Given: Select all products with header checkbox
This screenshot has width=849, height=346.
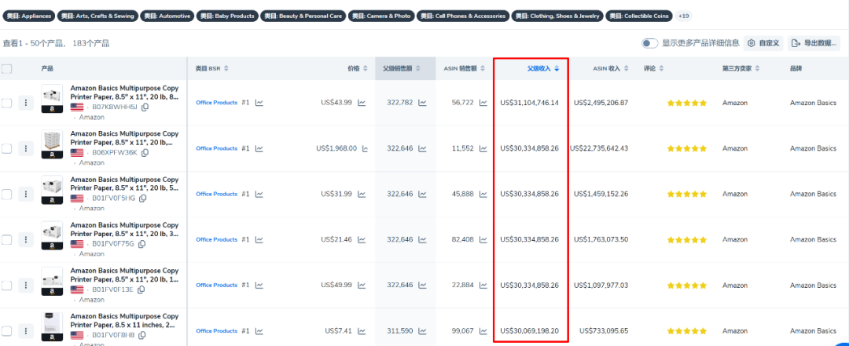Looking at the screenshot, I should (x=6, y=69).
